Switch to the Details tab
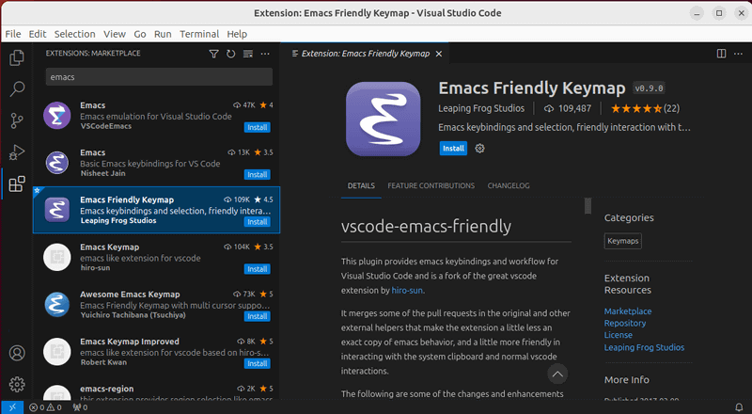 361,186
